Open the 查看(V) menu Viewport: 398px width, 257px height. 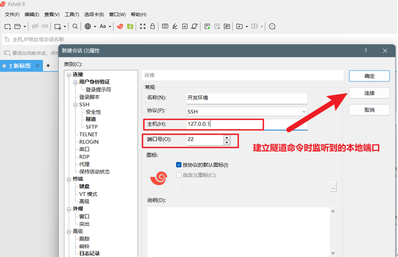tap(52, 15)
